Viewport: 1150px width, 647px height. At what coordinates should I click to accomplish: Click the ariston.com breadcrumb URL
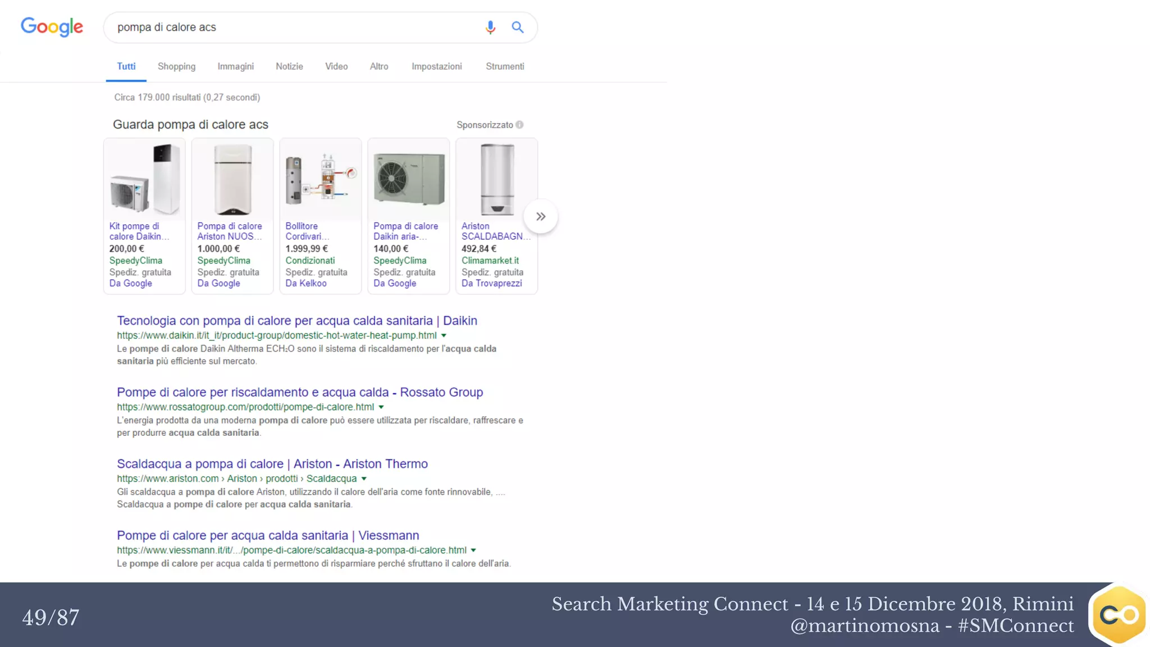tap(237, 479)
